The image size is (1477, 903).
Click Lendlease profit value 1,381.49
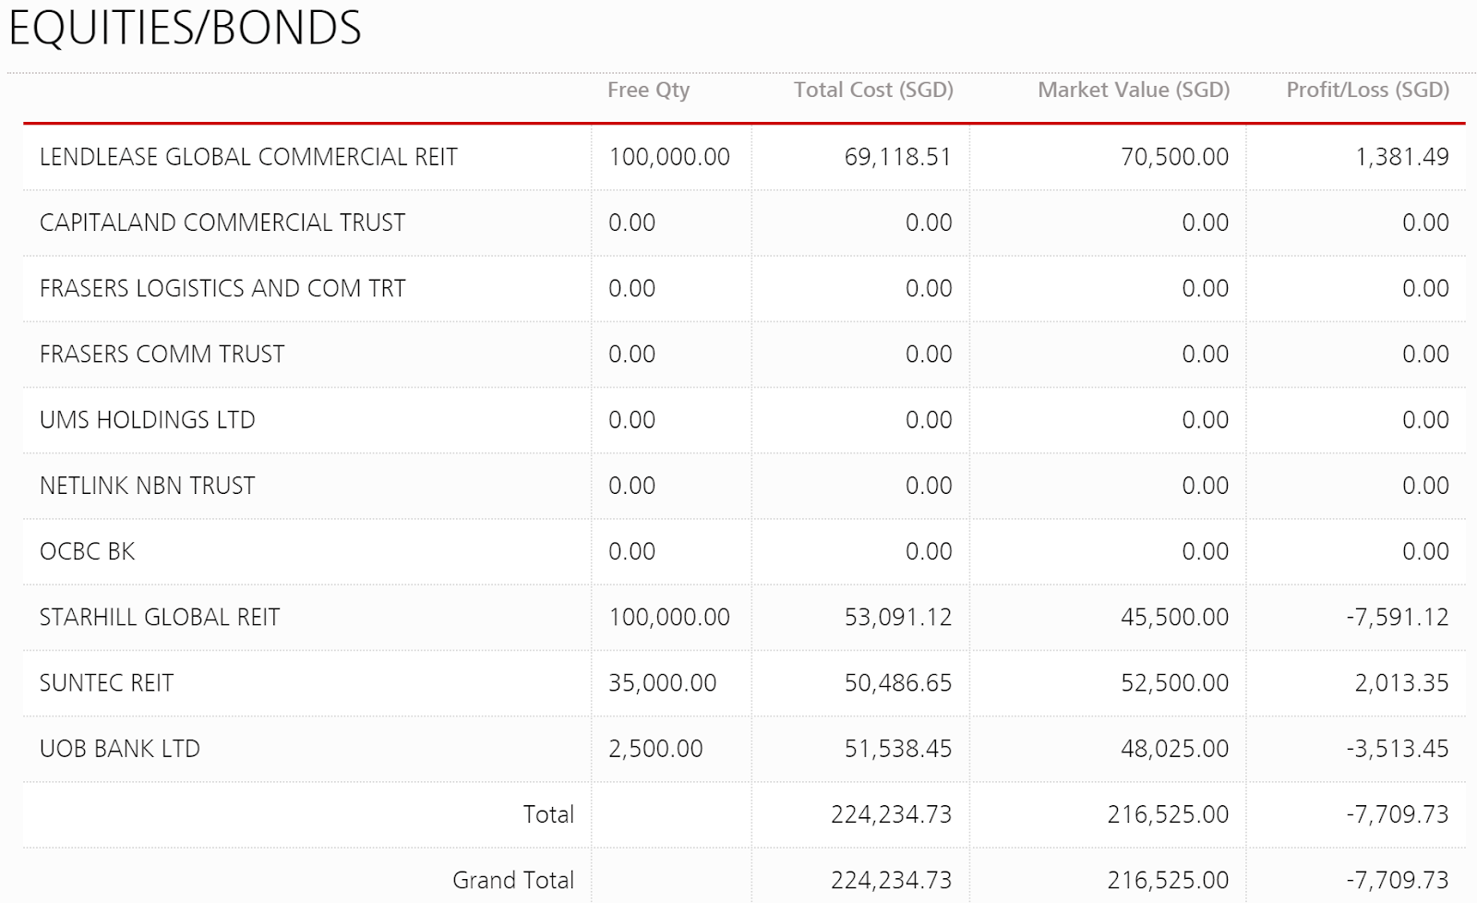1401,157
